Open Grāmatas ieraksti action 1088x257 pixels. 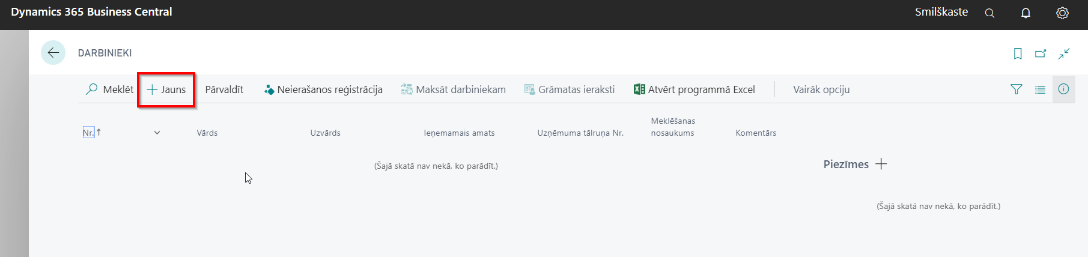[570, 89]
